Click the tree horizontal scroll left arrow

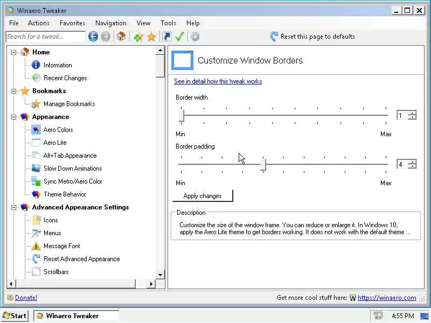tap(11, 284)
